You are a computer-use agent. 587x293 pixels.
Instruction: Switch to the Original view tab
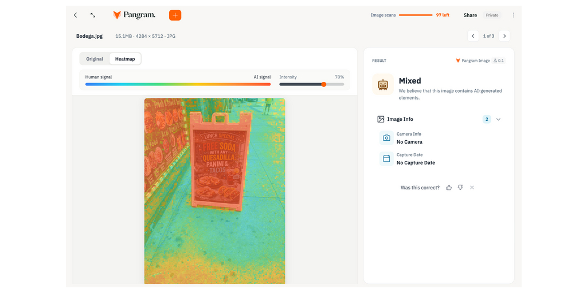coord(95,59)
